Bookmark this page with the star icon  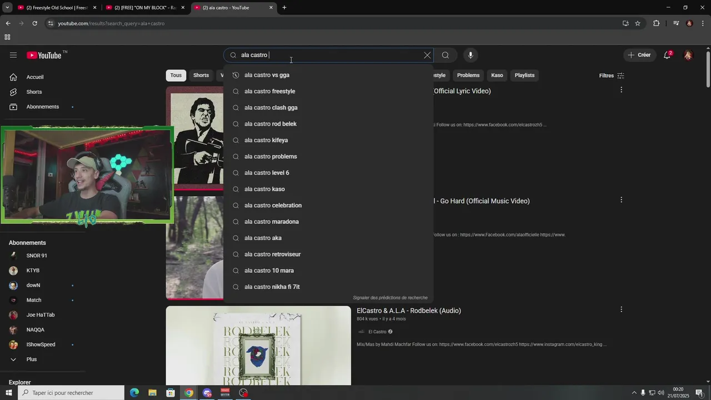tap(638, 23)
